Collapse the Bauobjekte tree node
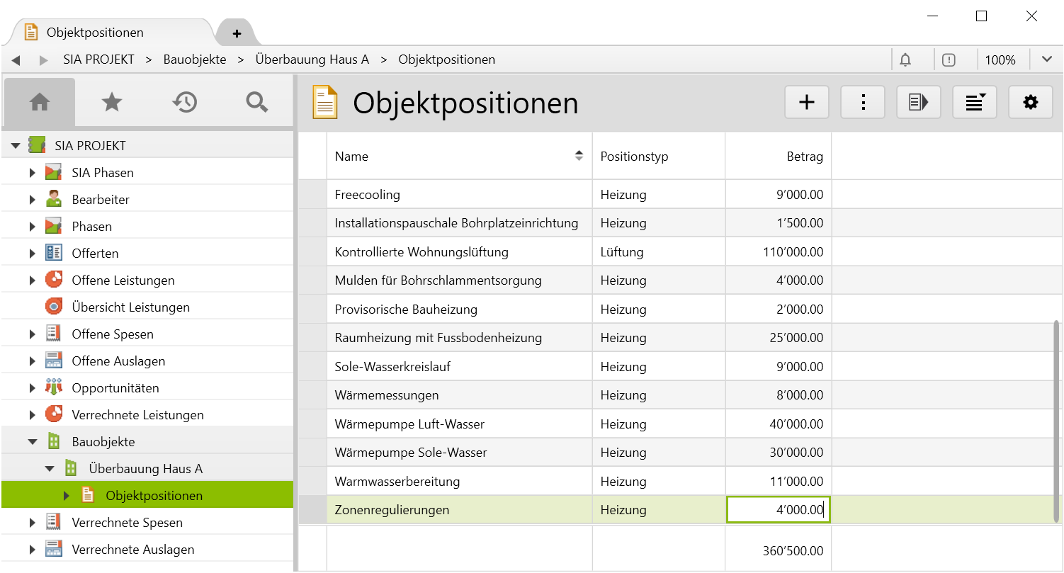 (33, 442)
